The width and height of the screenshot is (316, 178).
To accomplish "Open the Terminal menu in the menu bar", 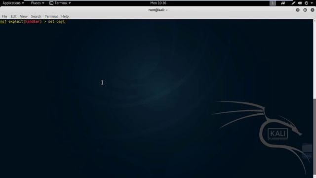I will [51, 16].
